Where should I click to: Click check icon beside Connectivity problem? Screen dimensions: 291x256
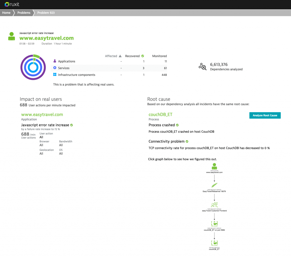(x=187, y=141)
